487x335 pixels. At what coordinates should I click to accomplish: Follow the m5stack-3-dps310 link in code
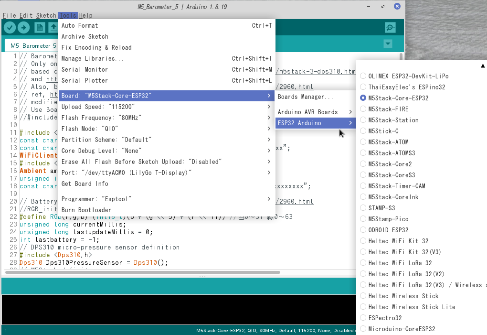316,72
